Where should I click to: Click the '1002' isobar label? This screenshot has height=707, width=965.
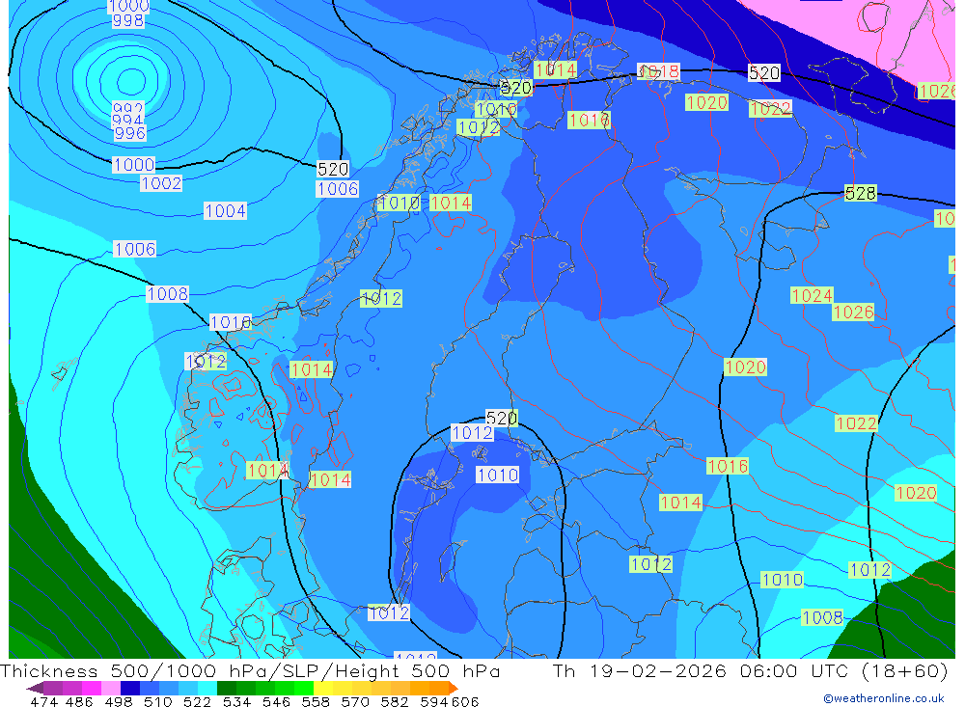(x=161, y=183)
